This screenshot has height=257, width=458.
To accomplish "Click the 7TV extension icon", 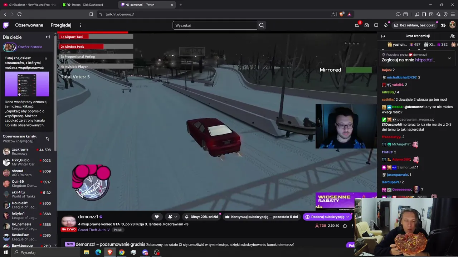I will 443,25.
